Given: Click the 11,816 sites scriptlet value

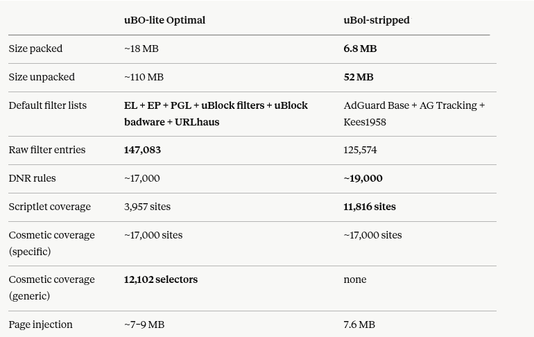Looking at the screenshot, I should pyautogui.click(x=370, y=207).
